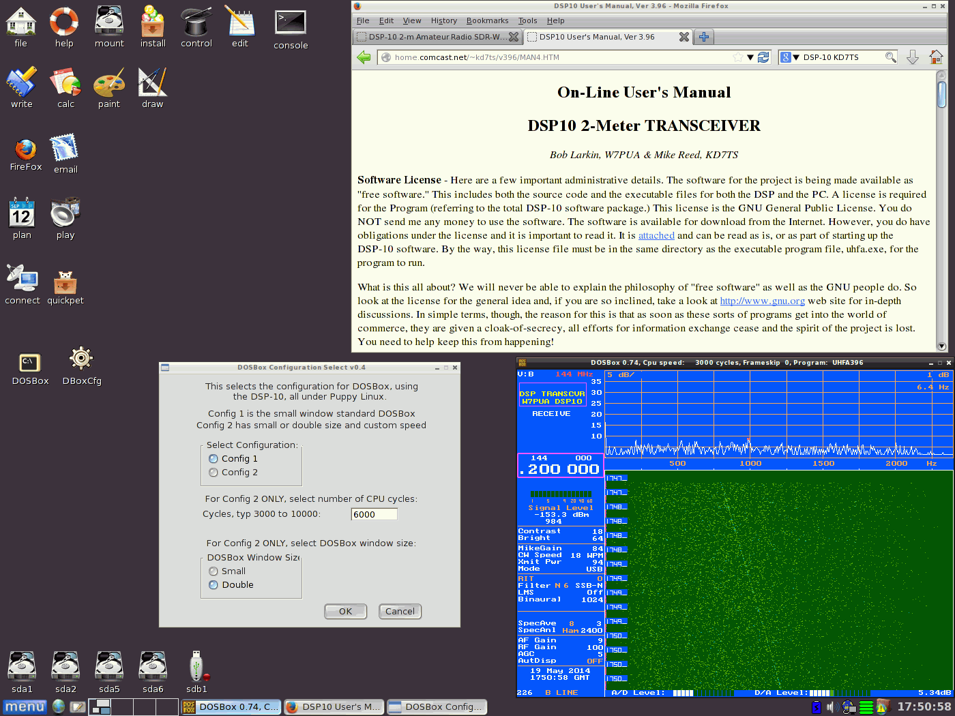The width and height of the screenshot is (955, 716).
Task: Follow the 'attached' license link
Action: tap(656, 235)
